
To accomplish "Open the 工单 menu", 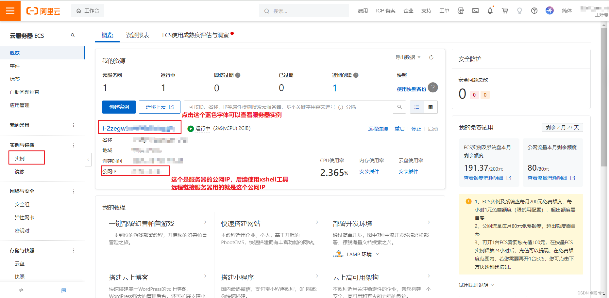I will [444, 11].
